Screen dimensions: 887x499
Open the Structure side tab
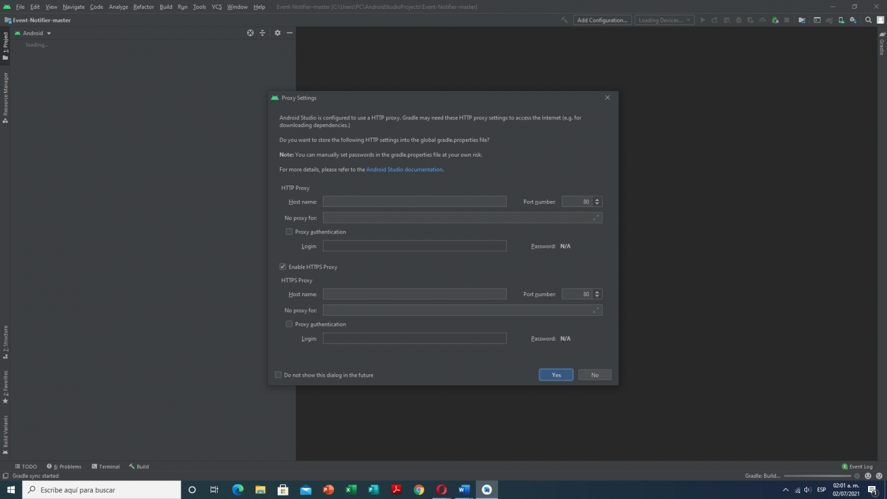coord(5,342)
